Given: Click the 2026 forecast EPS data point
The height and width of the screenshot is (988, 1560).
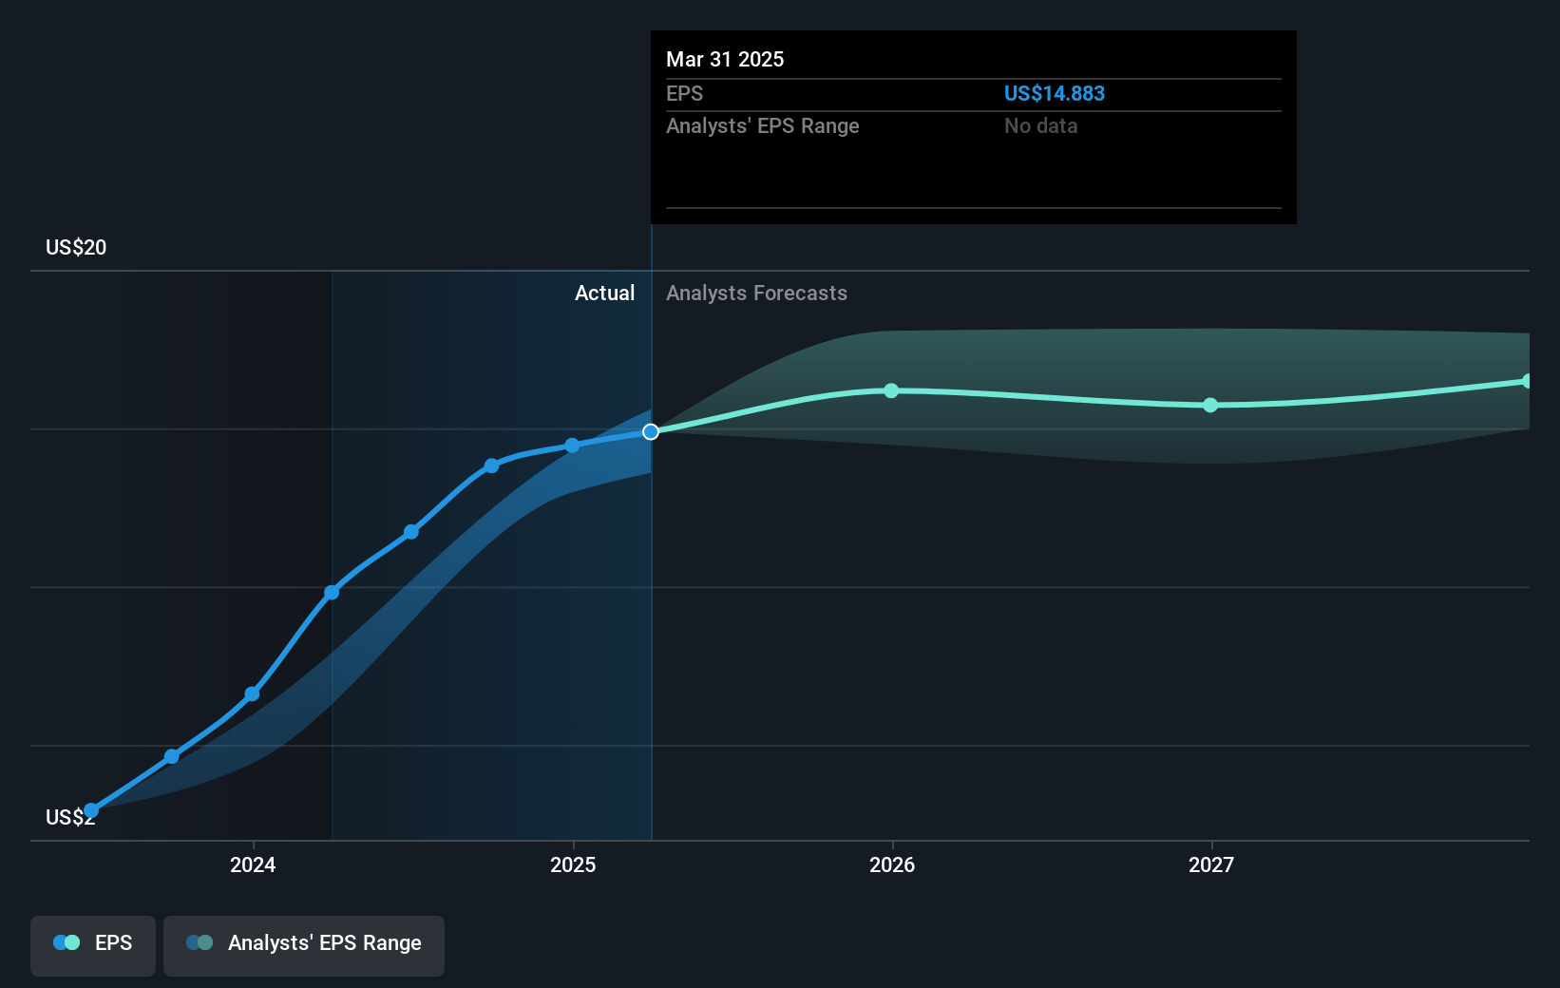Looking at the screenshot, I should 891,390.
